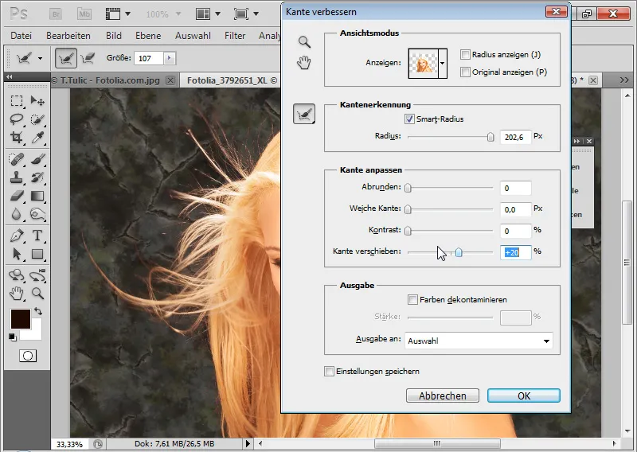
Task: Enable Farben dekontaminieren checkbox
Action: [x=412, y=300]
